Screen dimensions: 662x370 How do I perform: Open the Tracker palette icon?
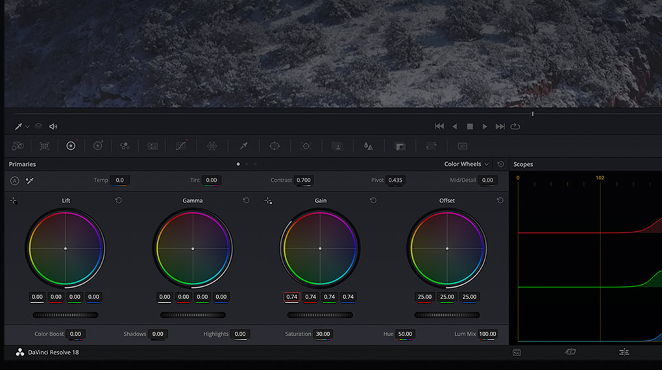pos(306,146)
